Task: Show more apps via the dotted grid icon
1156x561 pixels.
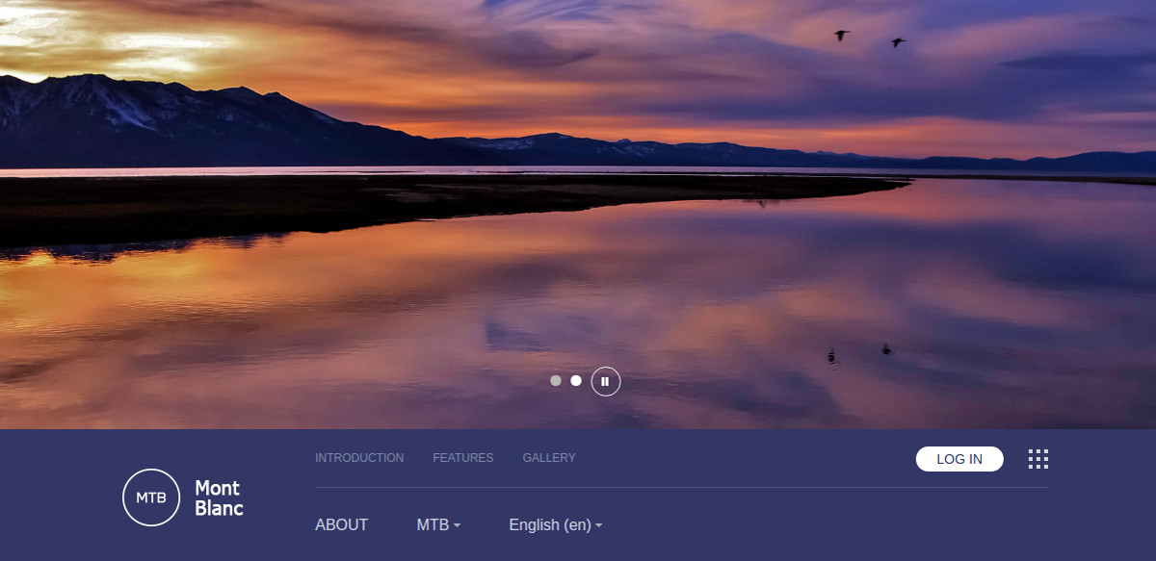Action: click(1038, 460)
